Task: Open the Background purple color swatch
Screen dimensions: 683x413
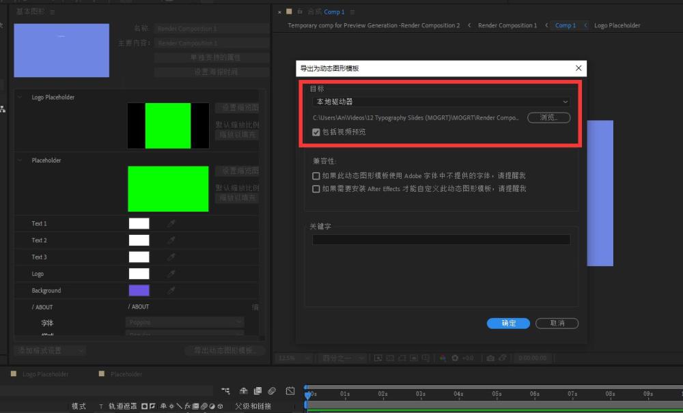Action: pos(139,290)
